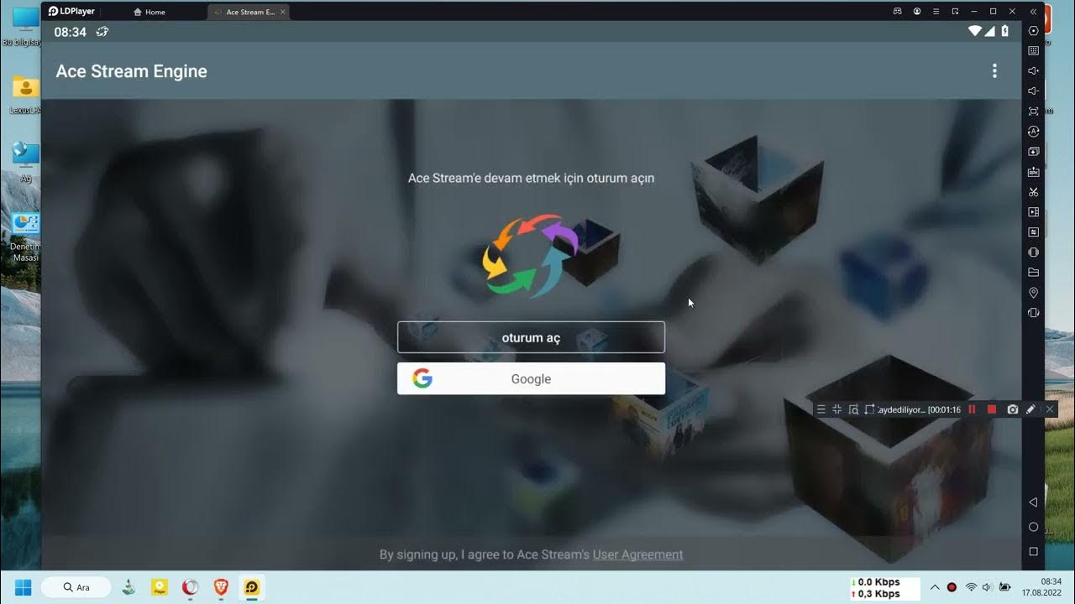
Task: Select the LexusLFA user folder desktop icon
Action: point(25,95)
